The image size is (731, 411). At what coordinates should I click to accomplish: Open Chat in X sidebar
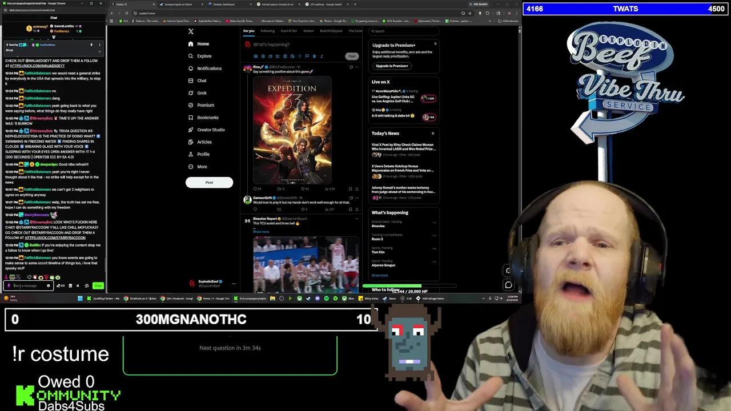tap(197, 80)
